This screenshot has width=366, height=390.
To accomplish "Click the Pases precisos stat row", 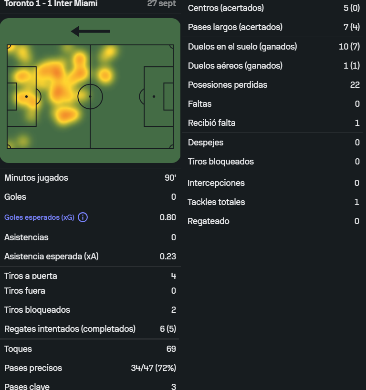I will (x=90, y=368).
